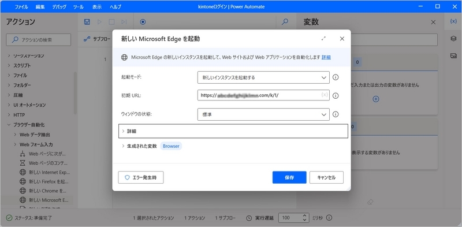Toggle the variables {x} pane icon
Image resolution: width=462 pixels, height=227 pixels.
coord(453,21)
